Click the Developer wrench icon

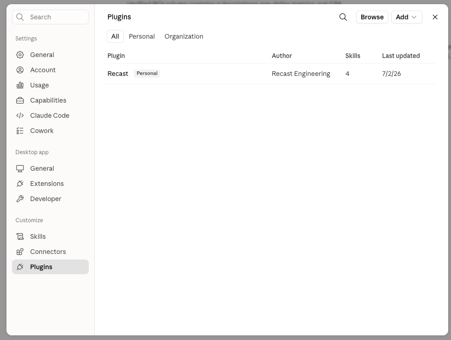click(x=20, y=199)
